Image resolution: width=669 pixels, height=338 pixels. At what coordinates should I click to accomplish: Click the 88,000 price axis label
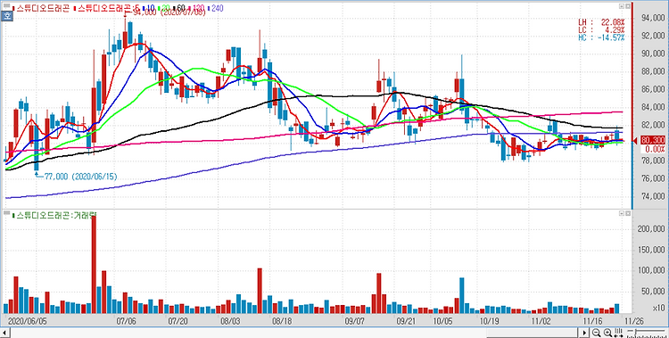[x=652, y=71]
